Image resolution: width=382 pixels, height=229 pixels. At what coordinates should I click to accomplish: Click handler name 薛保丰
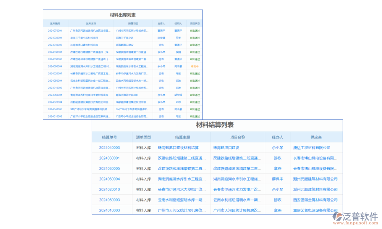click(277, 179)
